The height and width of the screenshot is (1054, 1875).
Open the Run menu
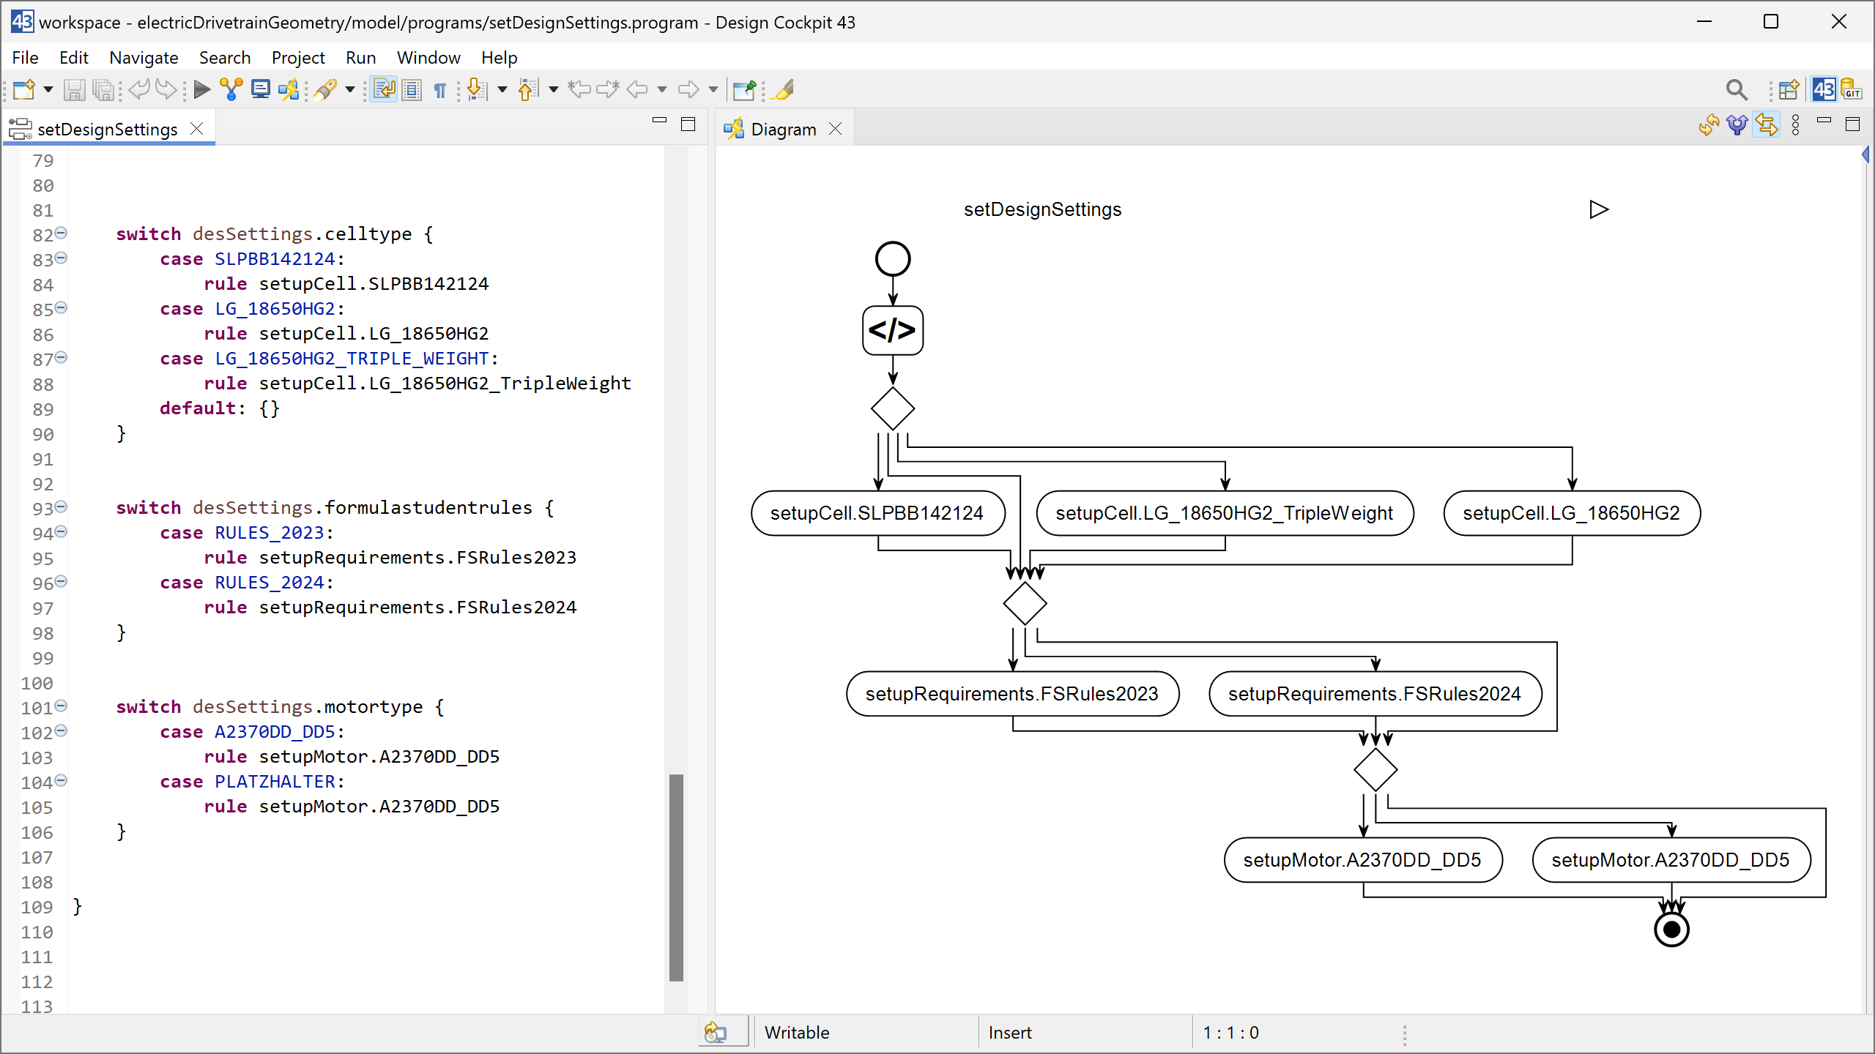coord(360,57)
